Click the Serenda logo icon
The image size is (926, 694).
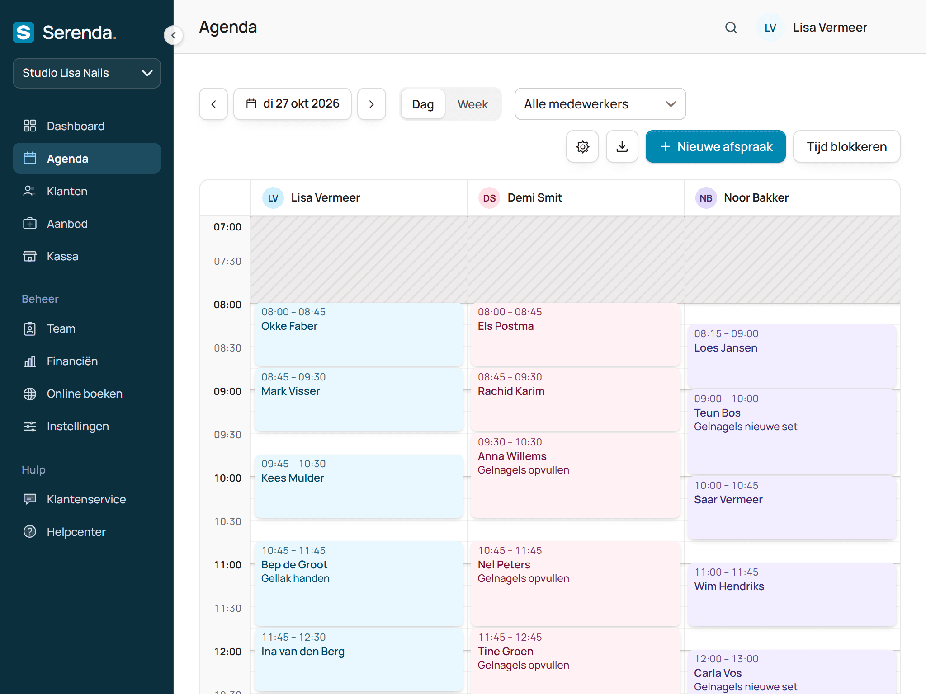coord(24,33)
